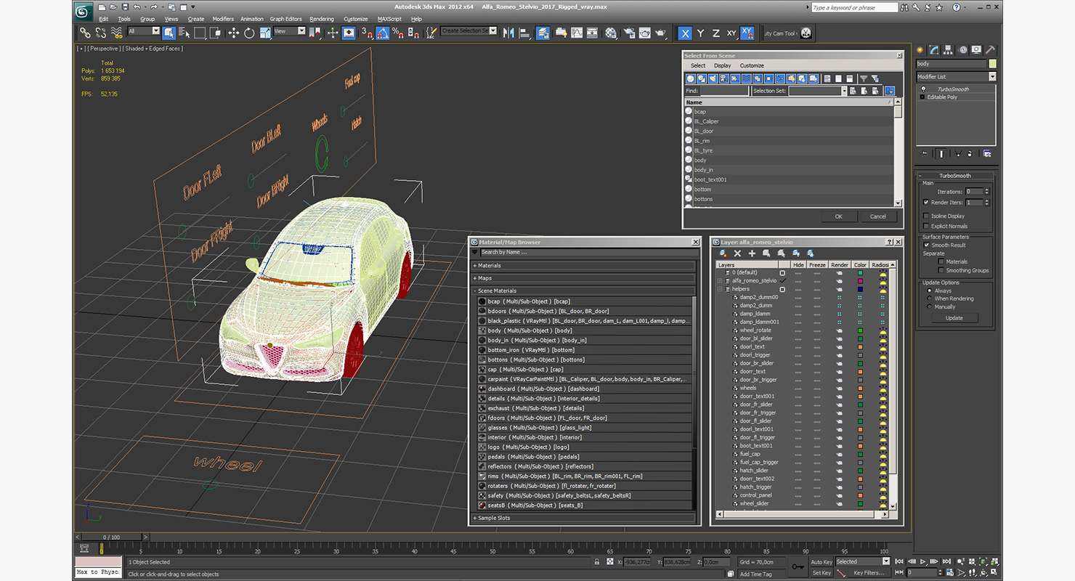Viewport: 1075px width, 581px height.
Task: Click Configure Modifier Sets icon
Action: coord(987,154)
